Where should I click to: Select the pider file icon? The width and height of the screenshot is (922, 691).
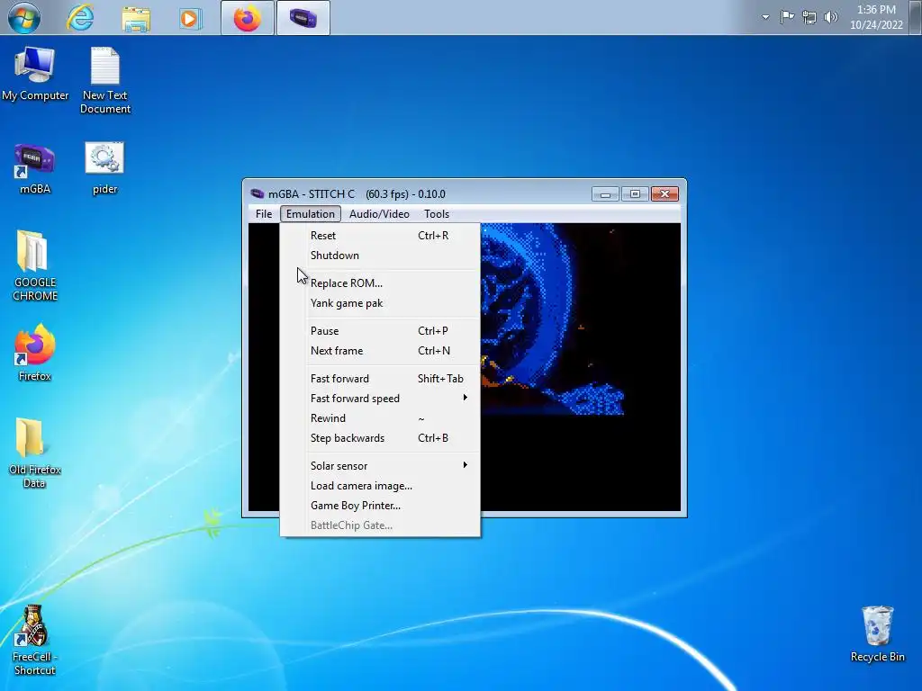tap(104, 167)
